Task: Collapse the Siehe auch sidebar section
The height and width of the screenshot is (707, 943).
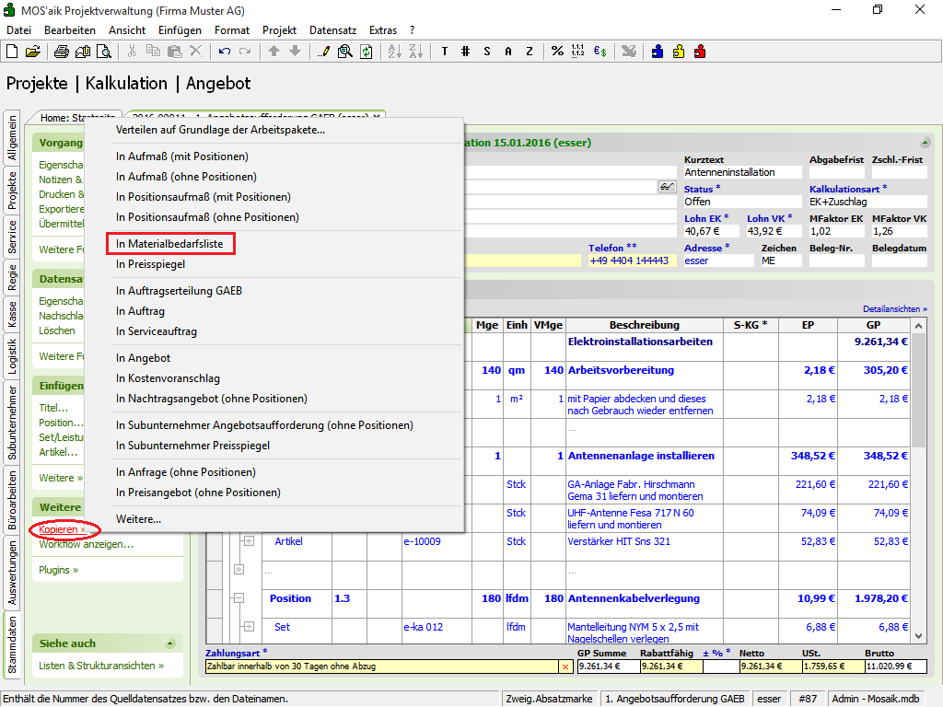Action: [x=170, y=643]
